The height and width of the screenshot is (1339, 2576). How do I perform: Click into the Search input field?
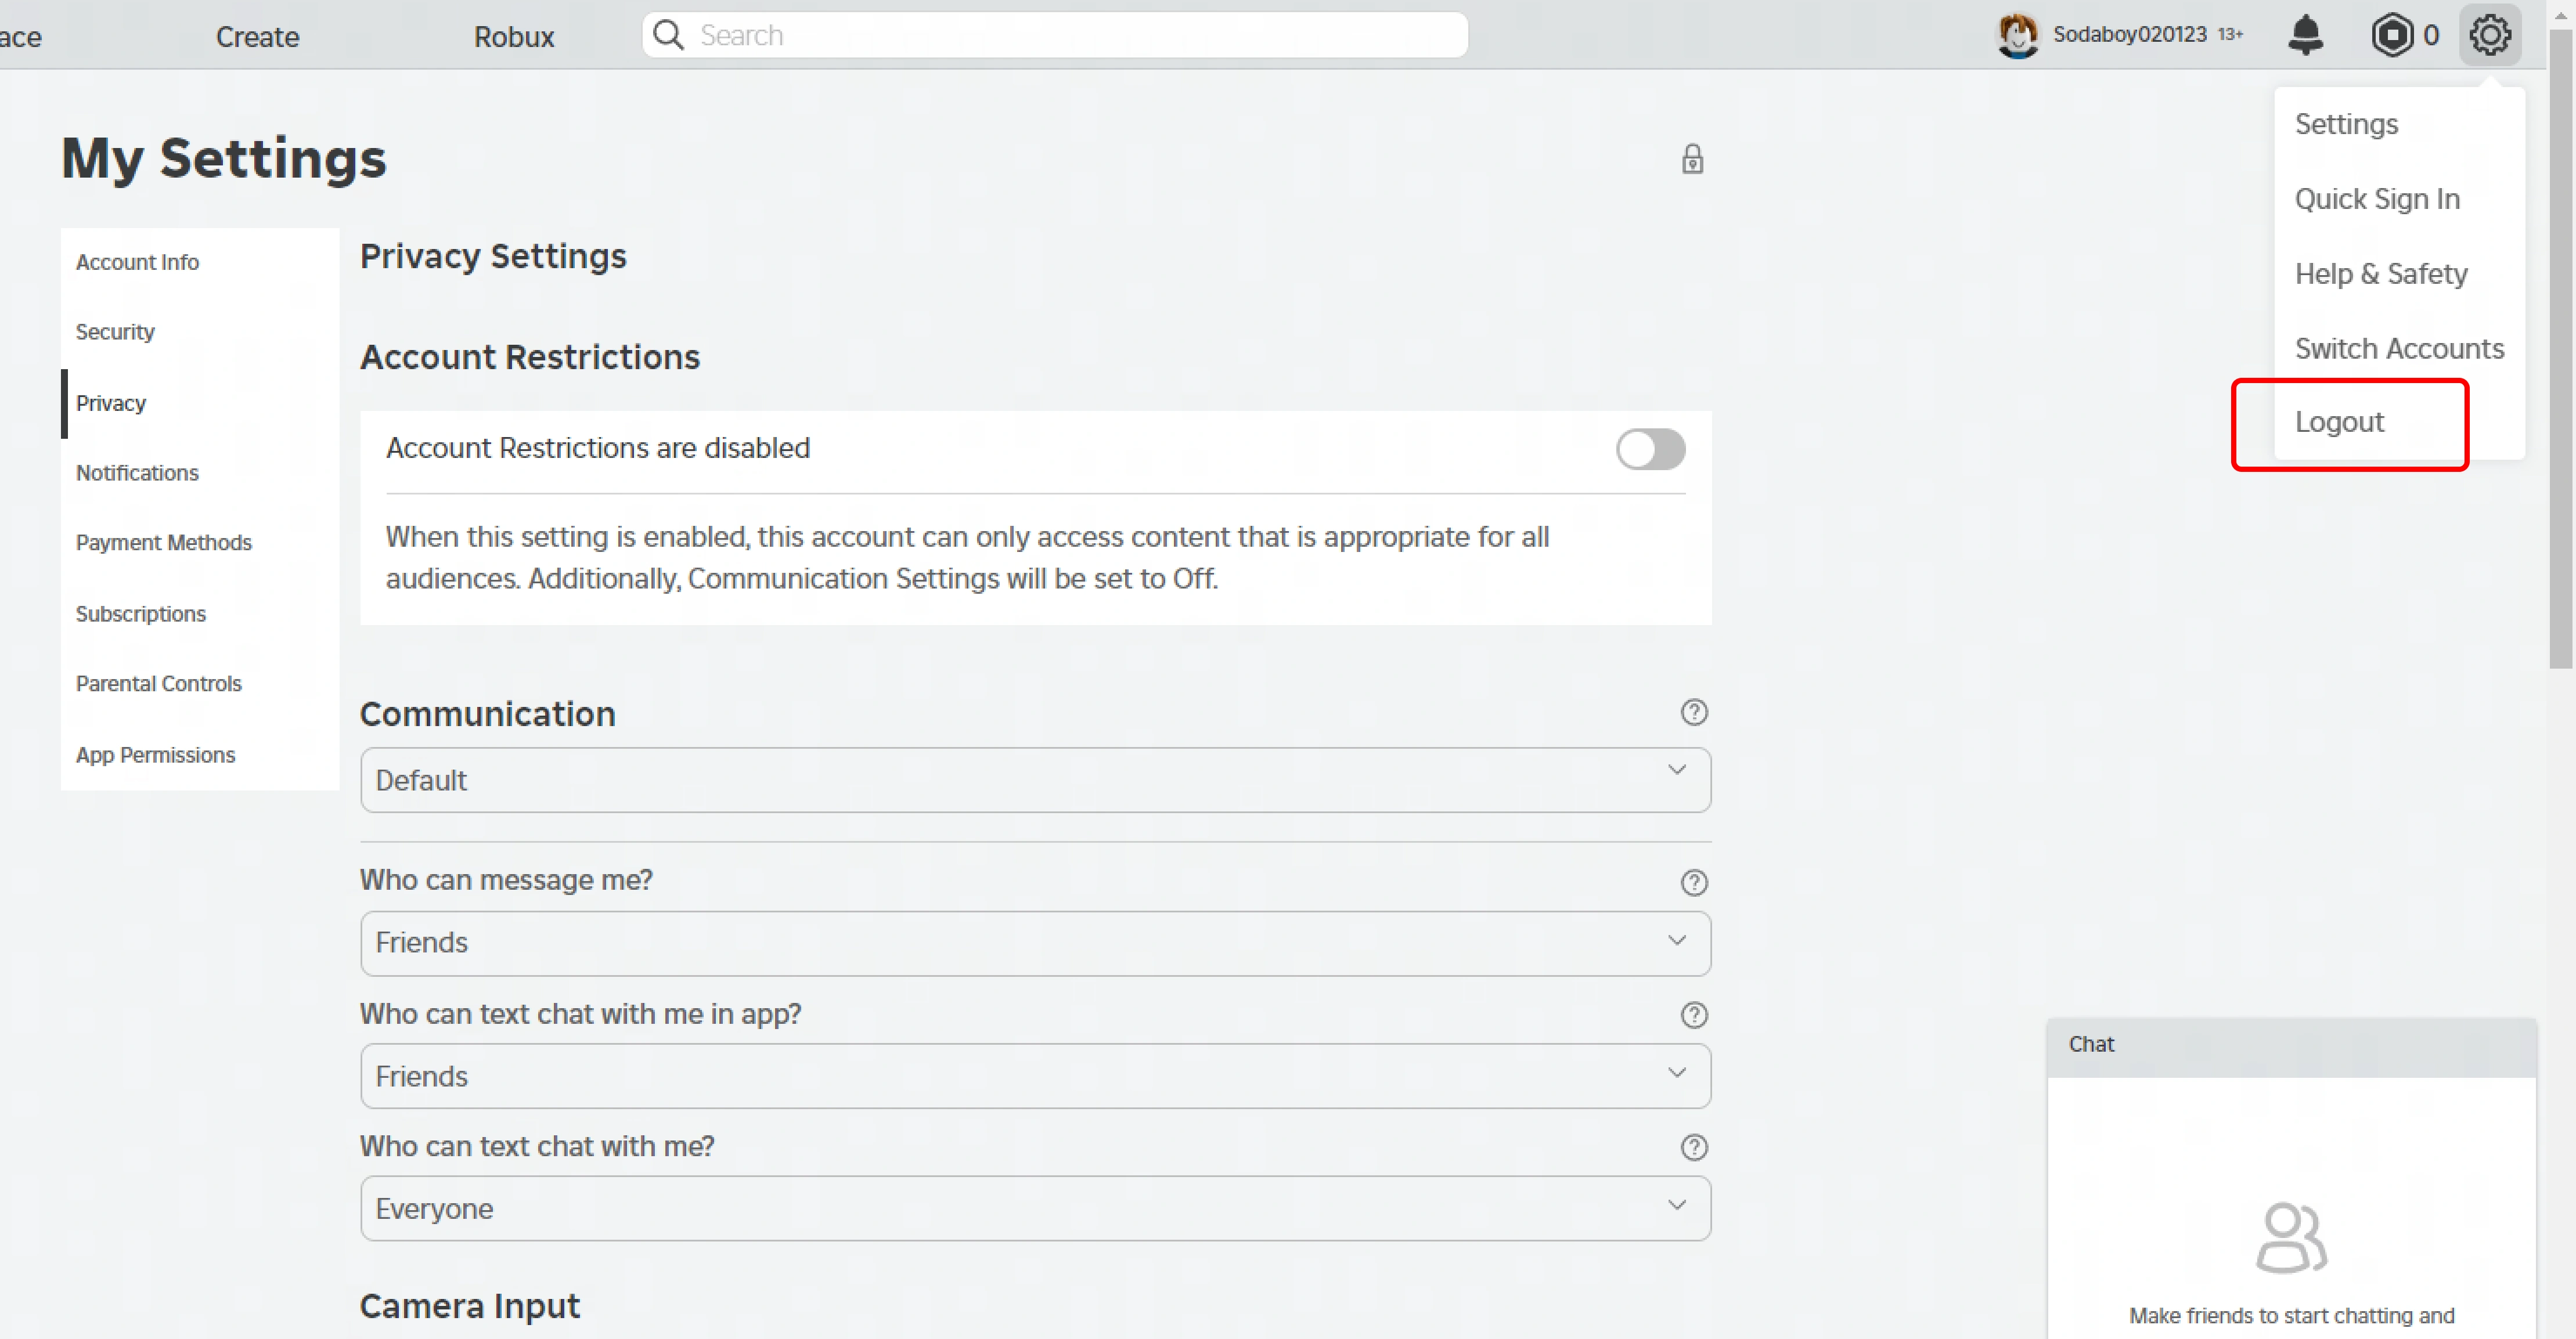pos(1055,35)
